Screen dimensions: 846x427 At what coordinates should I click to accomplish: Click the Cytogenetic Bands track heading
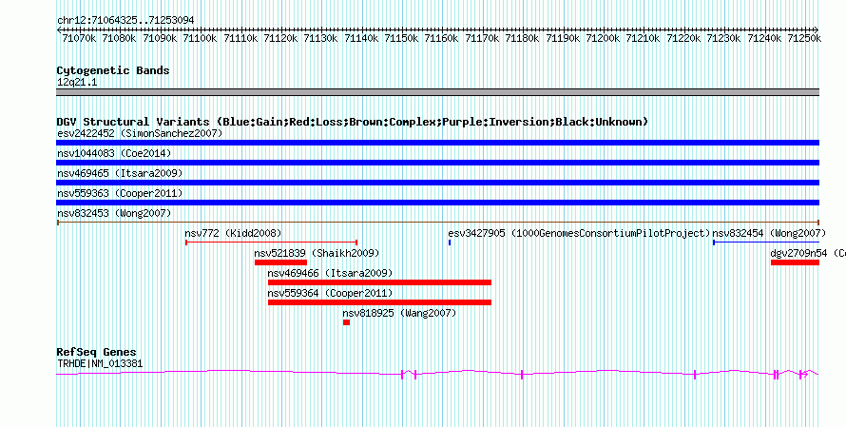point(113,70)
